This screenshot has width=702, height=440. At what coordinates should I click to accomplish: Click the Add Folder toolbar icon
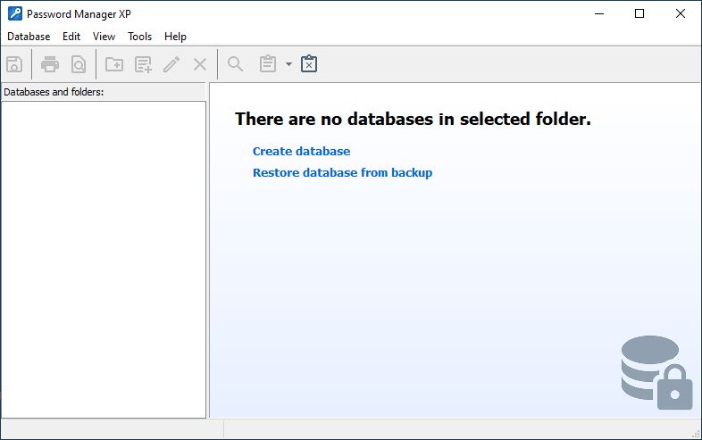click(x=114, y=64)
